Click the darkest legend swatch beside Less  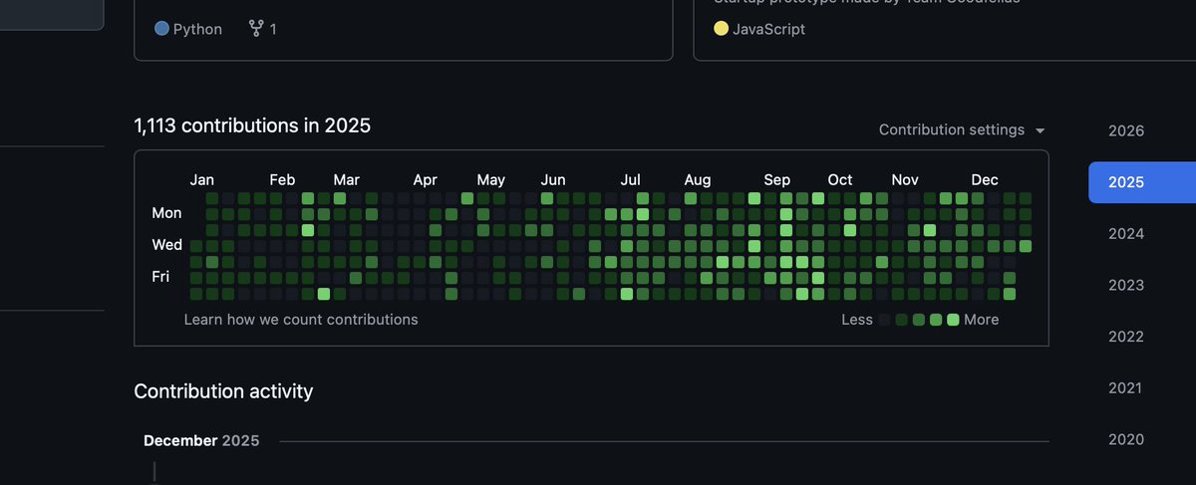885,320
